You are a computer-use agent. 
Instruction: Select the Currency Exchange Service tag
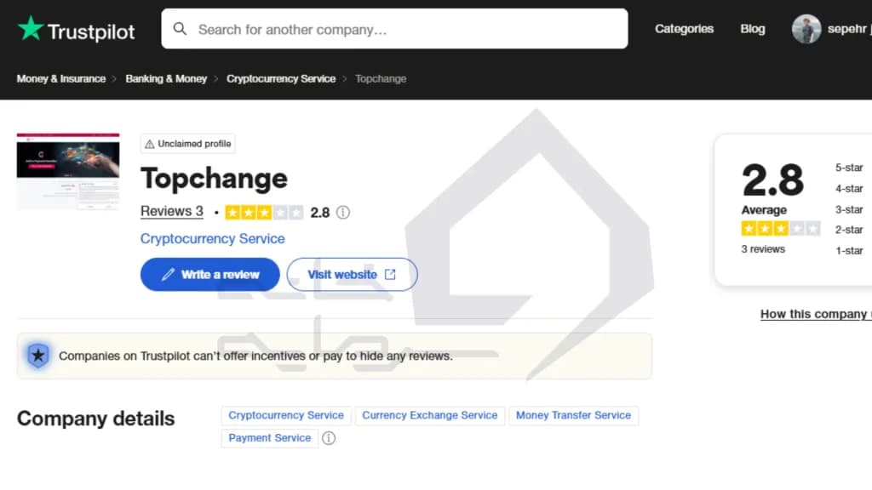pos(430,415)
